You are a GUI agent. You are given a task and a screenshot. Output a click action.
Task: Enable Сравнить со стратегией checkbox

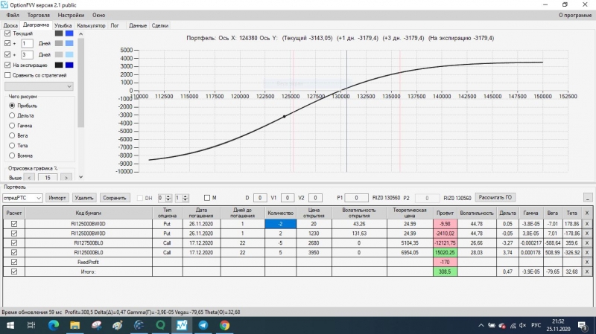coord(7,75)
